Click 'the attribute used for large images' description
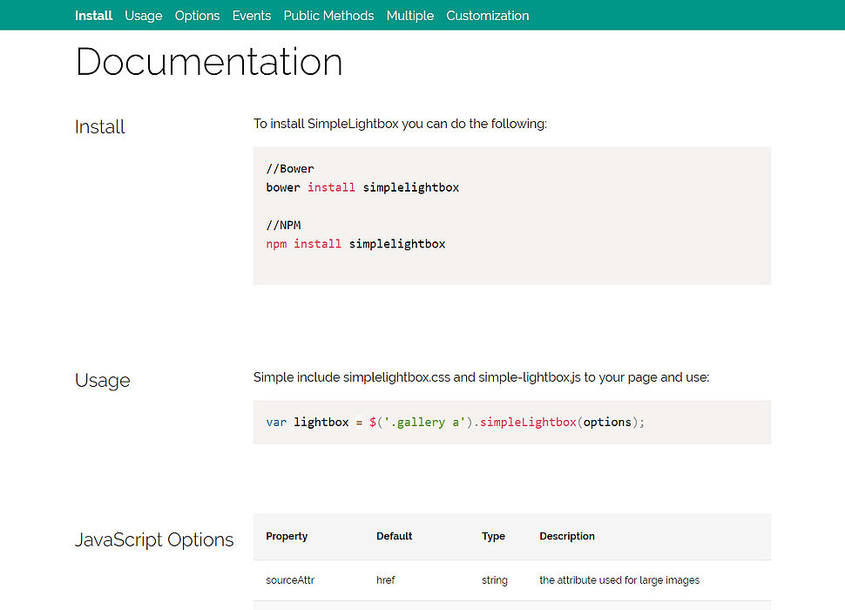Viewport: 845px width, 610px height. 619,580
